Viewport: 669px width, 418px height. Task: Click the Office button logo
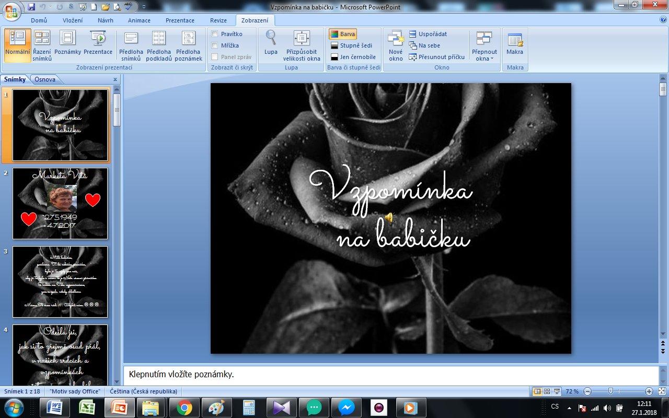[x=11, y=10]
